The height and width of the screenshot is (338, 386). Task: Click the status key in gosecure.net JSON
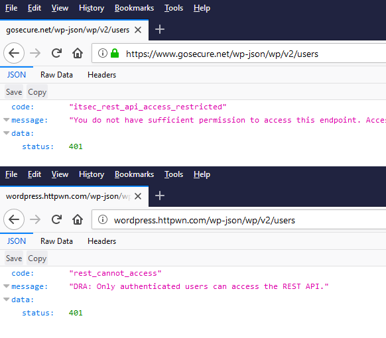(x=38, y=146)
